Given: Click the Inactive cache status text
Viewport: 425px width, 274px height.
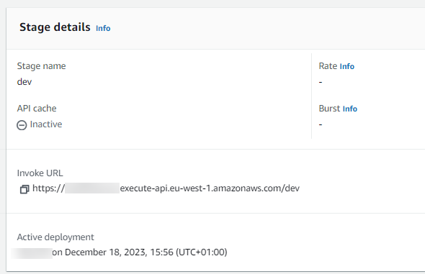Looking at the screenshot, I should click(46, 124).
